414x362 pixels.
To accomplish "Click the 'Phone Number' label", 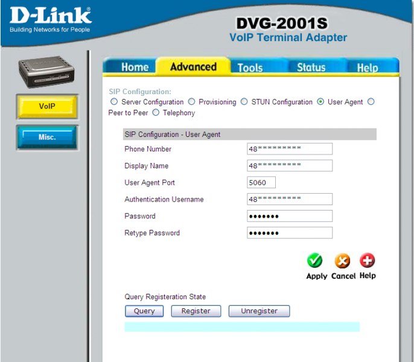I will coord(148,149).
